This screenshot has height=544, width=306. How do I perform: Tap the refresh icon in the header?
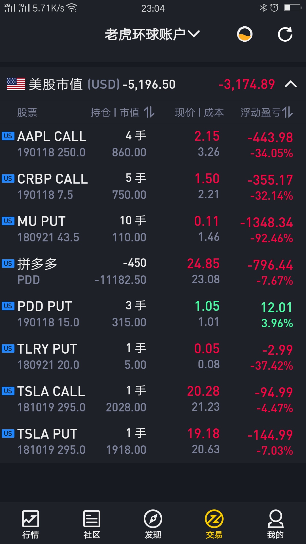(x=285, y=34)
